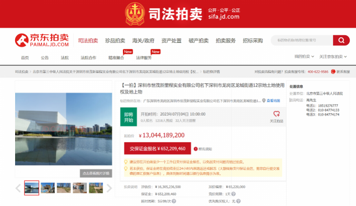Viewport: 356px width, 206px height.
Task: Select the fourth image thumbnail
Action: [80, 188]
